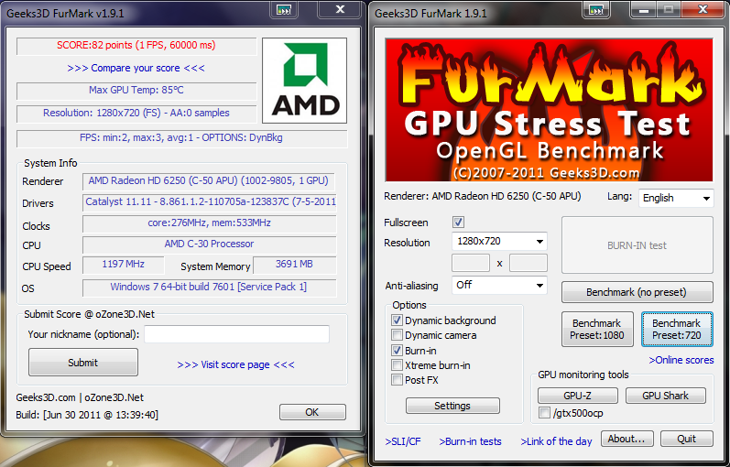Launch GPU-Z monitoring tool

point(577,396)
